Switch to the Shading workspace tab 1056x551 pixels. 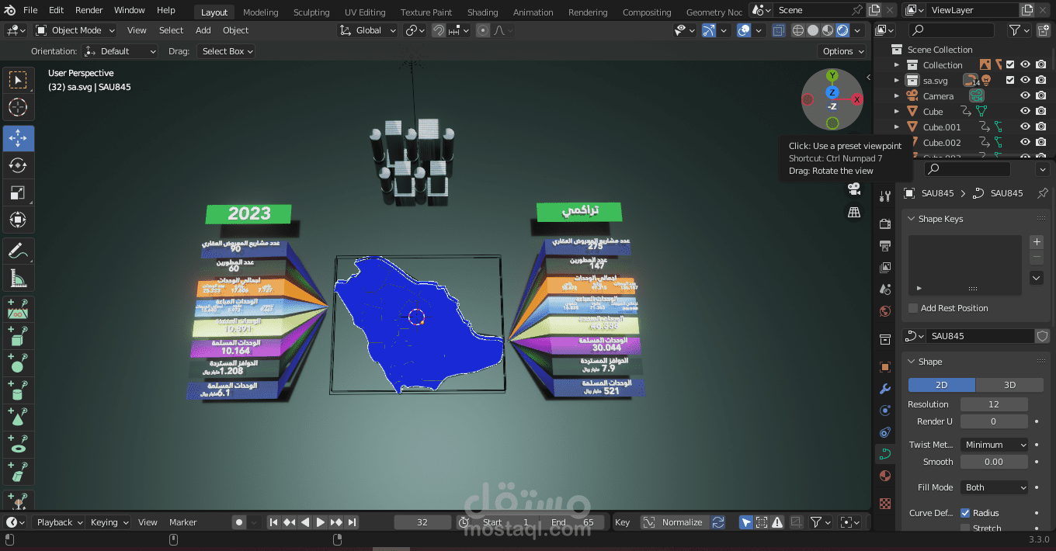482,12
